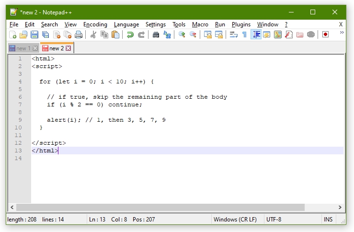Click the length : 208 status text
This screenshot has height=232, width=354.
pos(22,220)
